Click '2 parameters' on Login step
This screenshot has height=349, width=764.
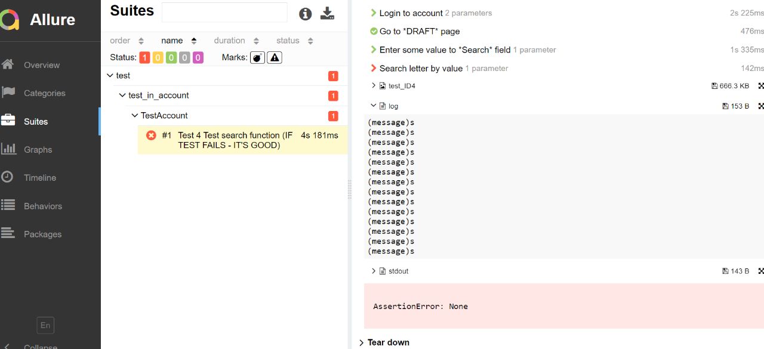[469, 13]
